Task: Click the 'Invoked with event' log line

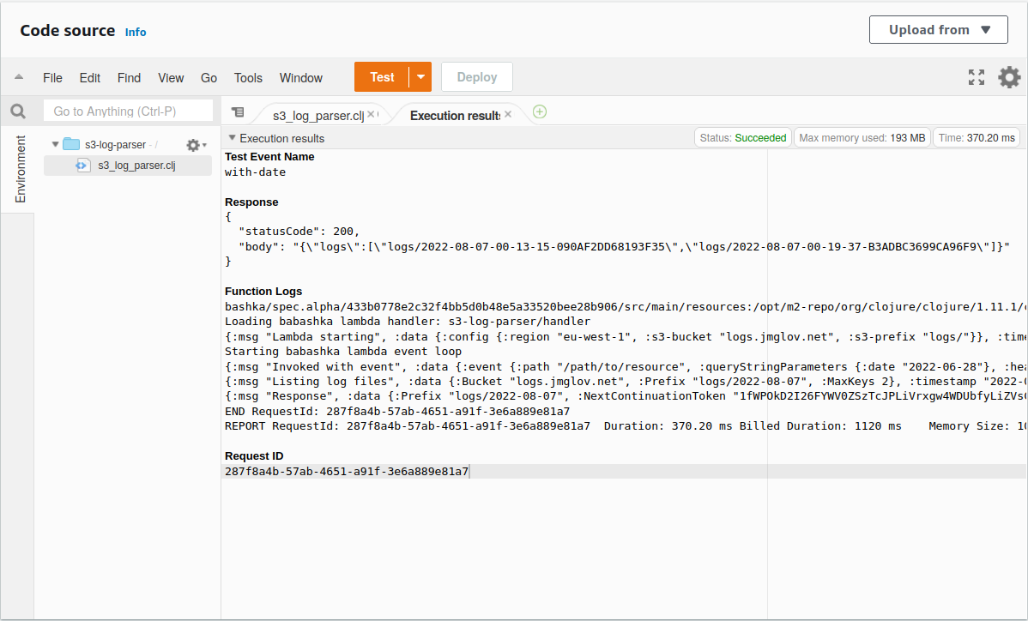Action: [x=625, y=367]
